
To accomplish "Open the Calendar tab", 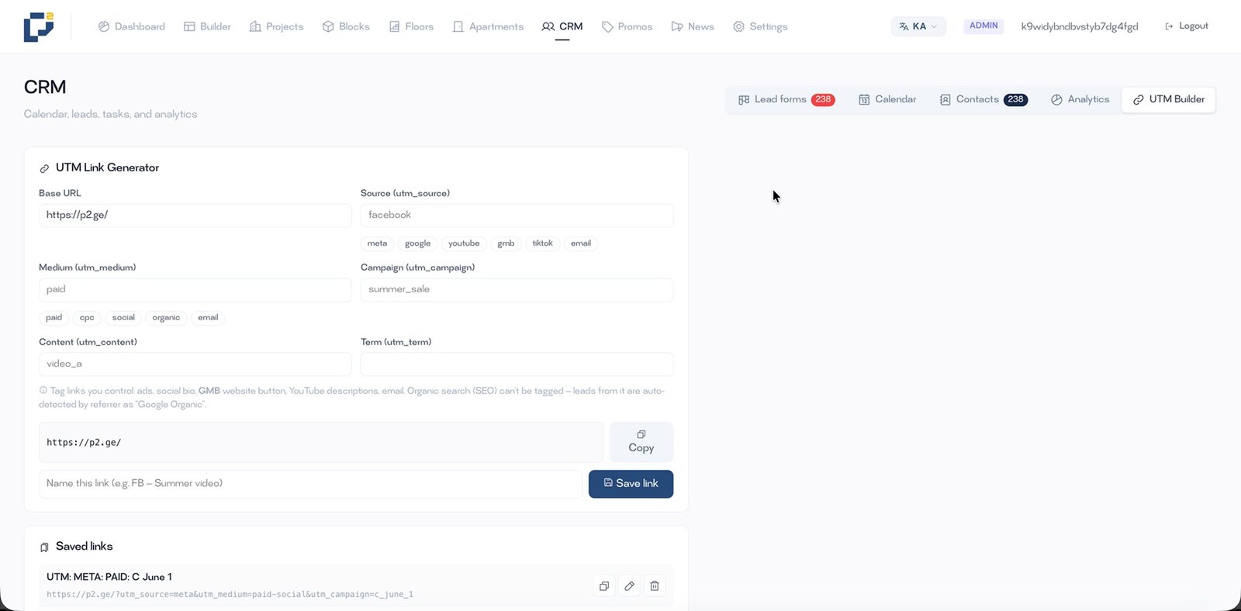I will 887,99.
